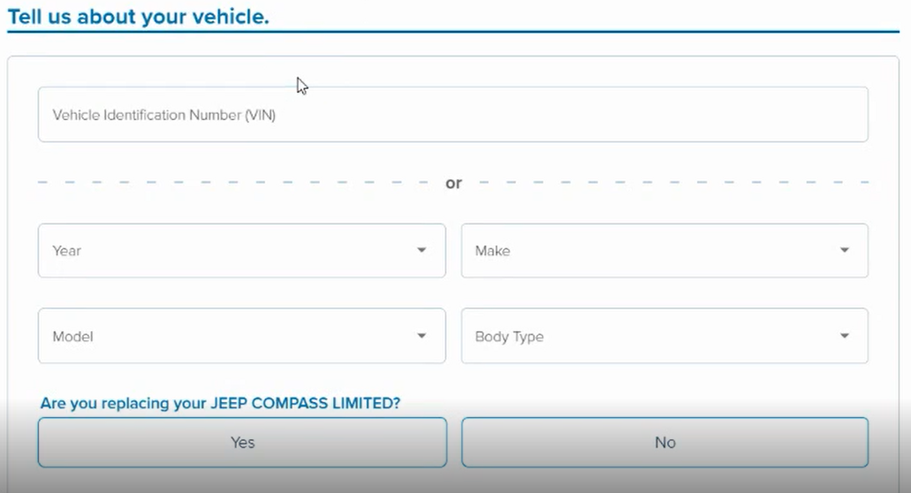
Task: Answer Yes to replacing the Jeep Compass
Action: tap(242, 442)
